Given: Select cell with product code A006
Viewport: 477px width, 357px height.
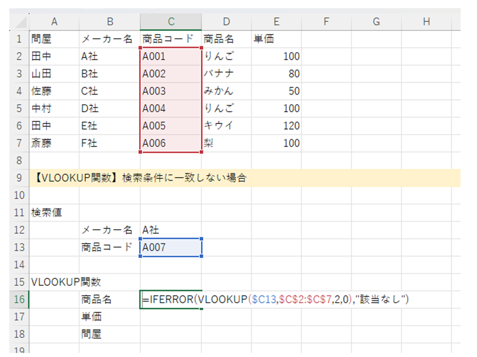Looking at the screenshot, I should (x=171, y=143).
